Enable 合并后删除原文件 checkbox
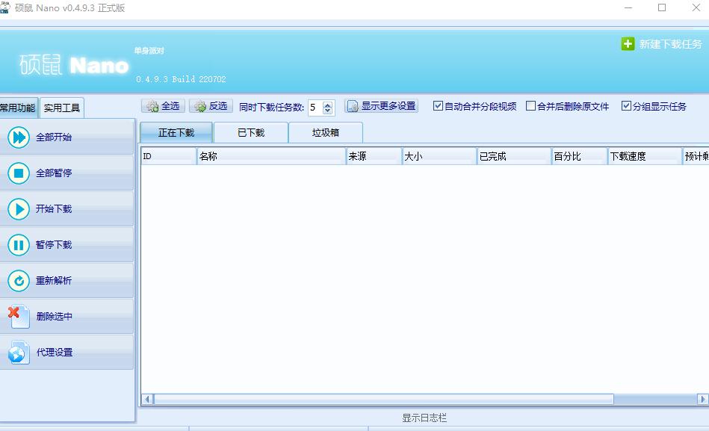The image size is (709, 431). (x=531, y=106)
